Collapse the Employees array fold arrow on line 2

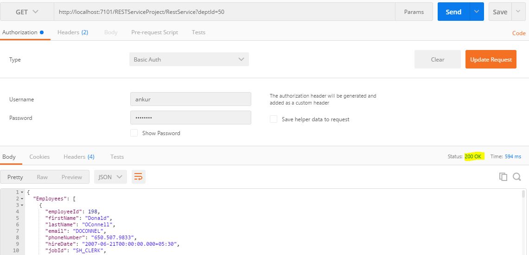22,199
